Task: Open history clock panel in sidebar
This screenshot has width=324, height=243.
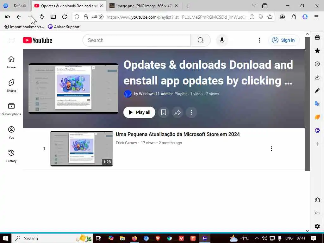Action: [x=317, y=64]
